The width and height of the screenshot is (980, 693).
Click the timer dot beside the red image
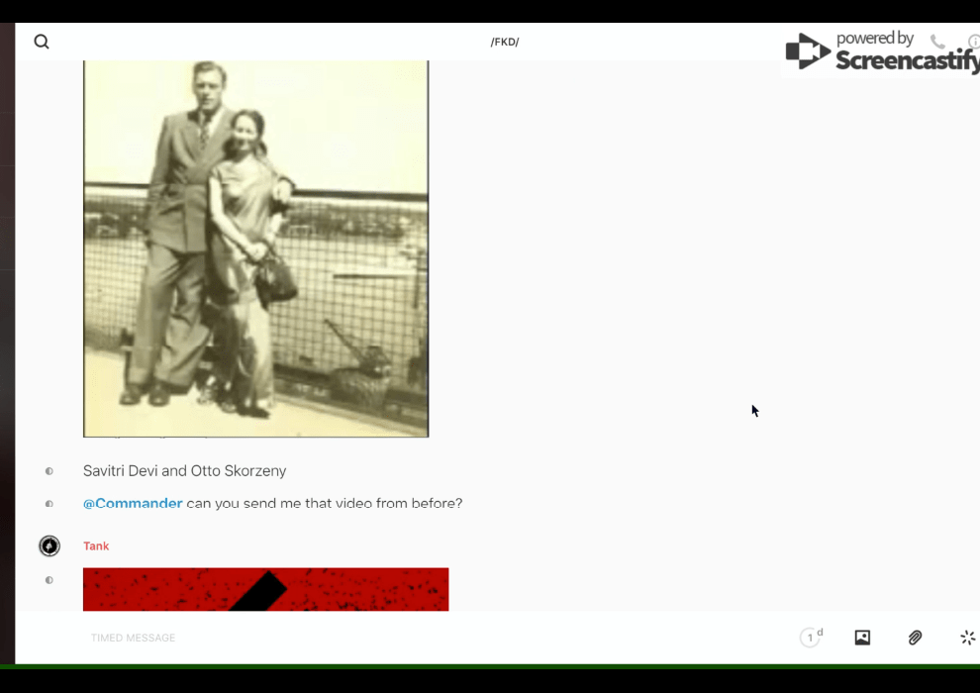[x=49, y=580]
